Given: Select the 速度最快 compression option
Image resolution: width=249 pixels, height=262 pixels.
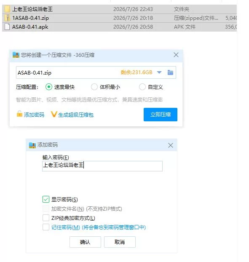Looking at the screenshot, I should tap(49, 87).
